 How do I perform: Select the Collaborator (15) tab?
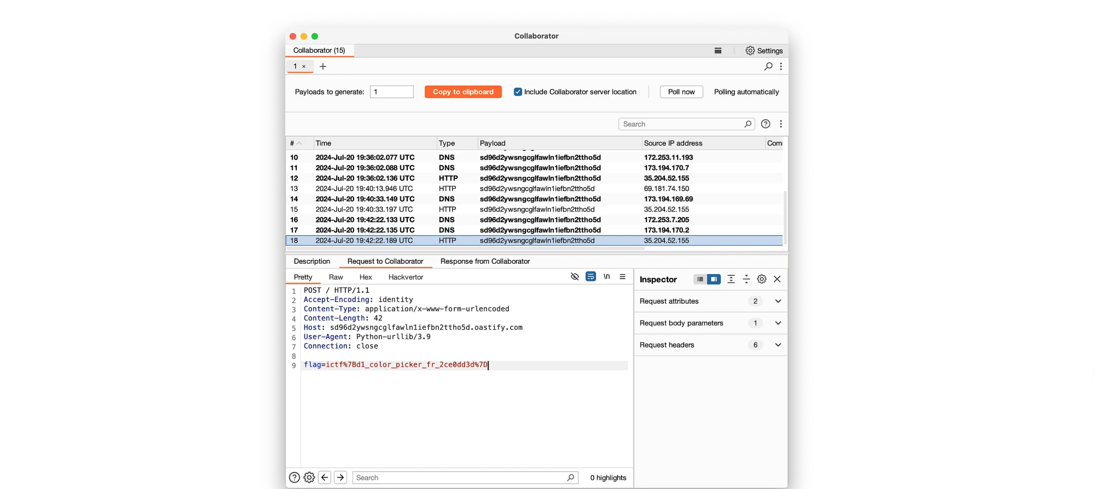click(x=319, y=51)
